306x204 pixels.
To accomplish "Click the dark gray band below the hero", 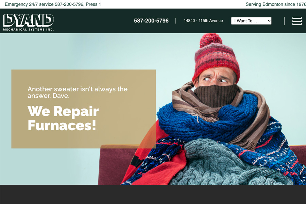I will click(x=153, y=194).
